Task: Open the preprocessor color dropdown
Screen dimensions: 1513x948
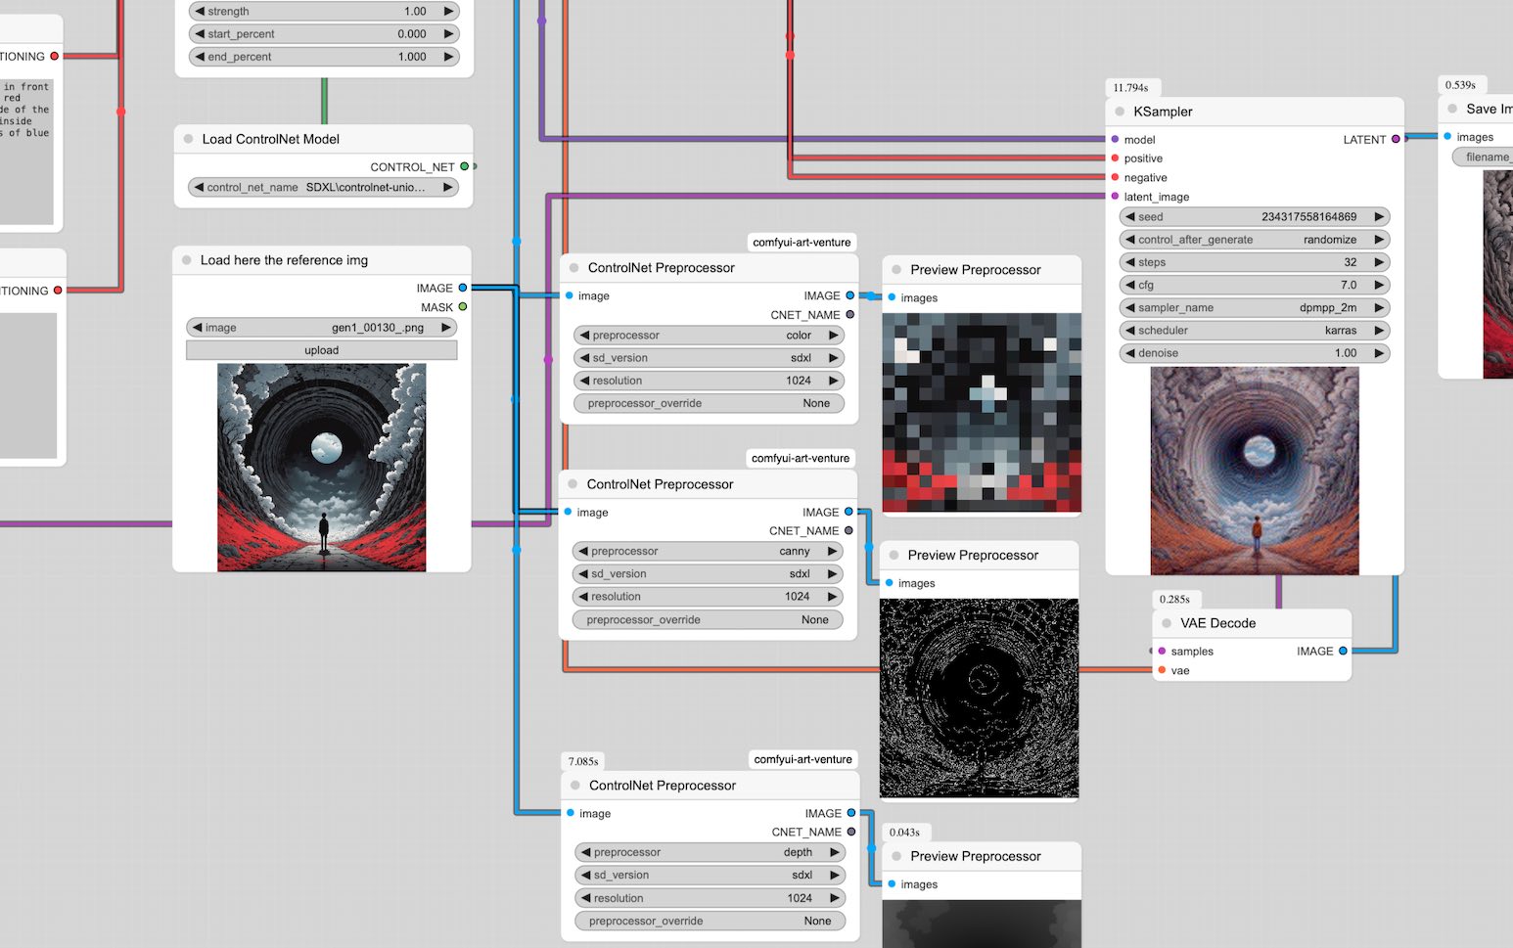Action: point(709,336)
